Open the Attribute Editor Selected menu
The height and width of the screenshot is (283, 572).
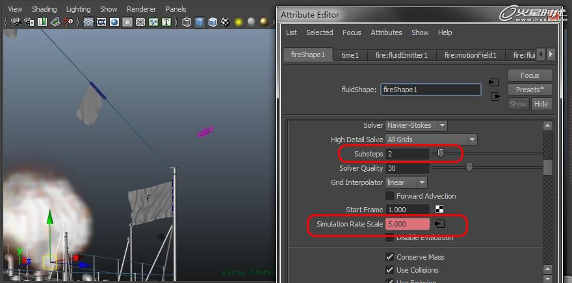click(320, 32)
